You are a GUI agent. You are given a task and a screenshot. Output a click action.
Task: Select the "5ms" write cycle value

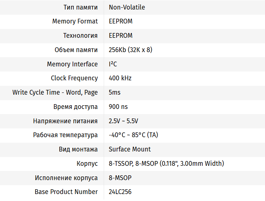click(115, 92)
